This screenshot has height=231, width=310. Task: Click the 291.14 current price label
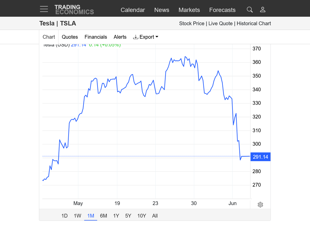click(260, 157)
